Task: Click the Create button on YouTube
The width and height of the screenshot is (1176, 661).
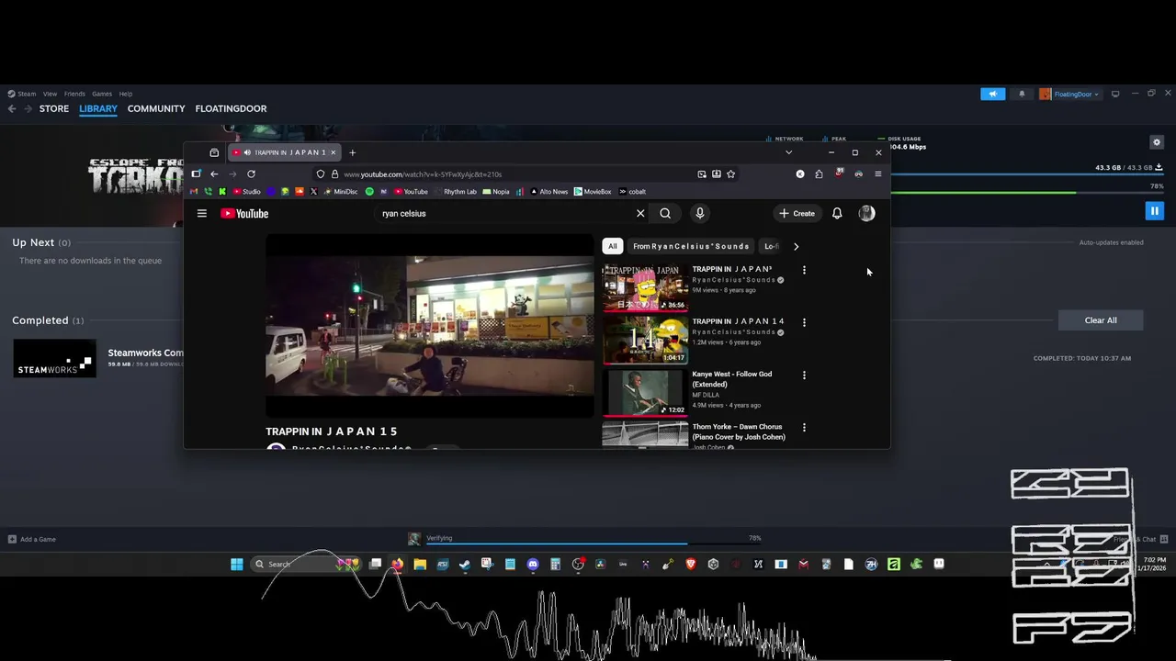Action: click(x=797, y=213)
